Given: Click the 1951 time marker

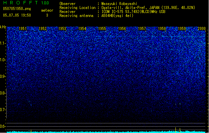Looking at the screenshot, I should [23, 29].
